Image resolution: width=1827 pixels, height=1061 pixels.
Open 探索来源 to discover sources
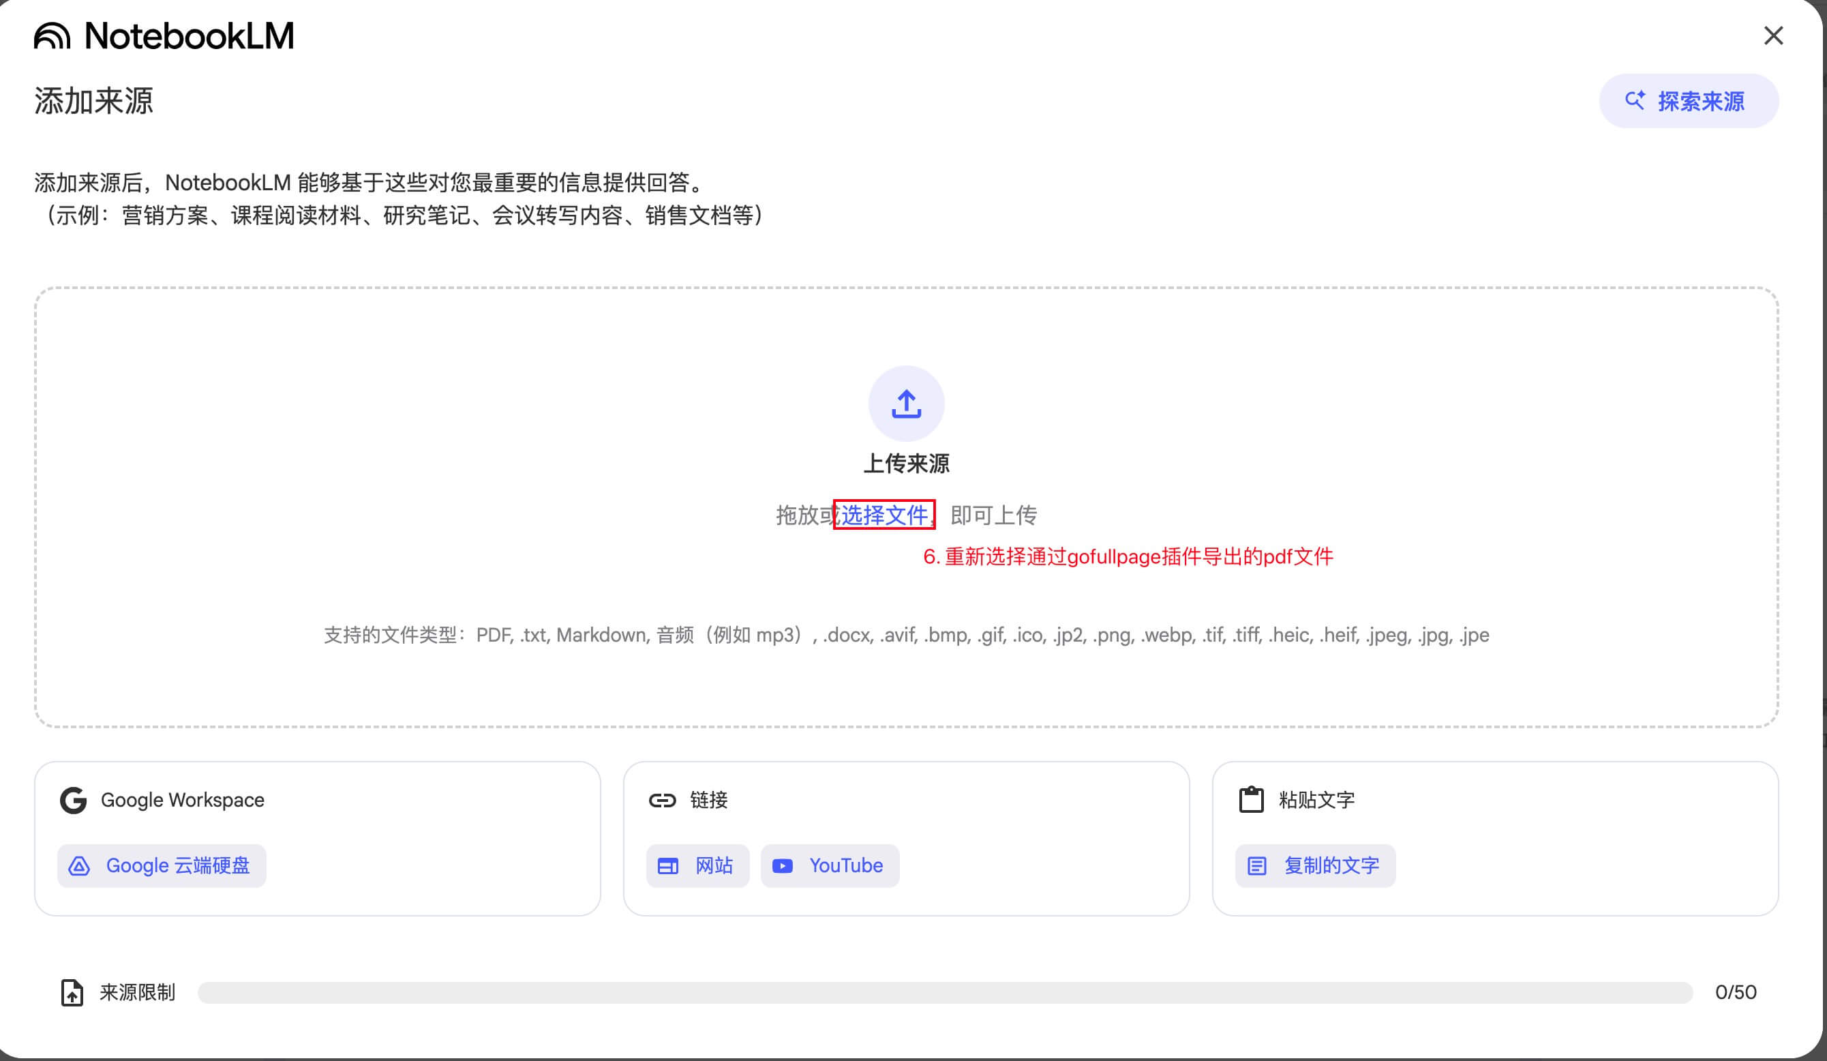[1689, 101]
